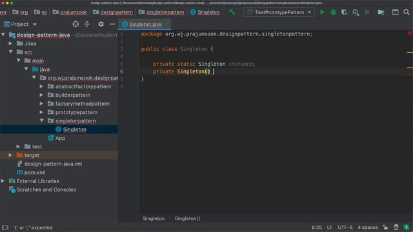This screenshot has width=413, height=232.
Task: Start debugging with the bug icon
Action: (333, 12)
